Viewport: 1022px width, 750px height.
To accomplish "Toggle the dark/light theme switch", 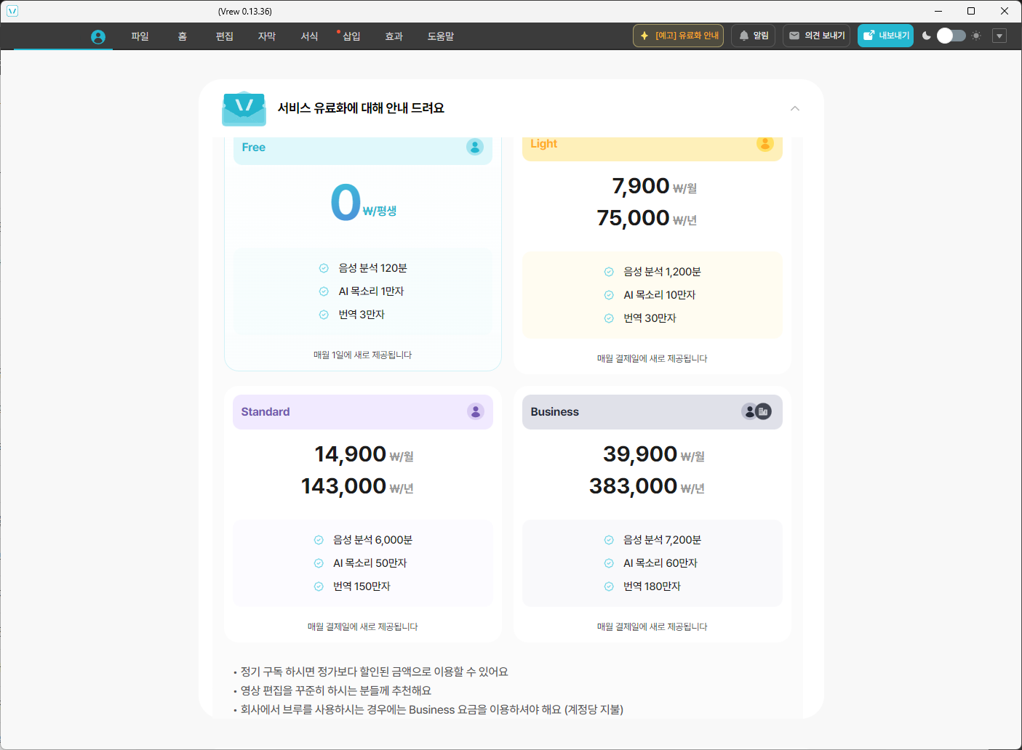I will click(x=951, y=36).
